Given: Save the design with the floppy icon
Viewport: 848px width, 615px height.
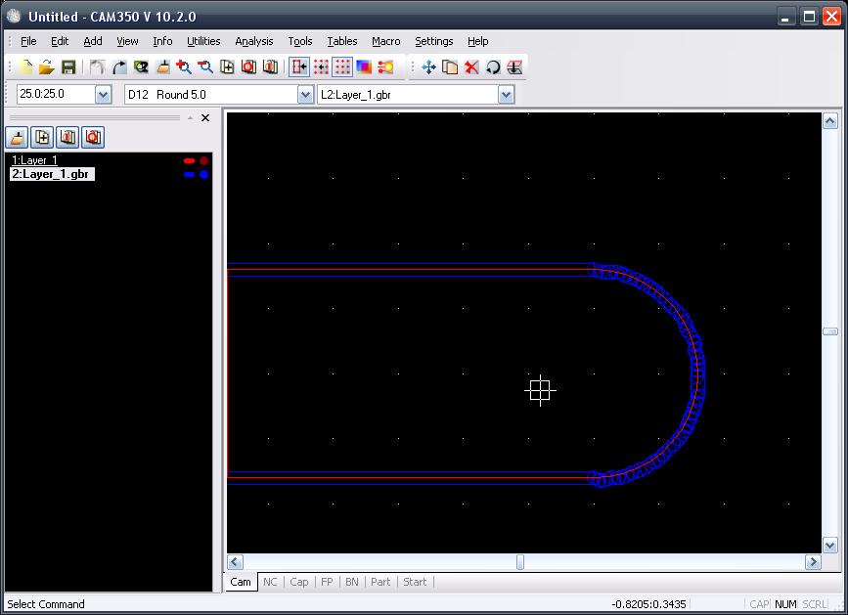Looking at the screenshot, I should coord(68,67).
